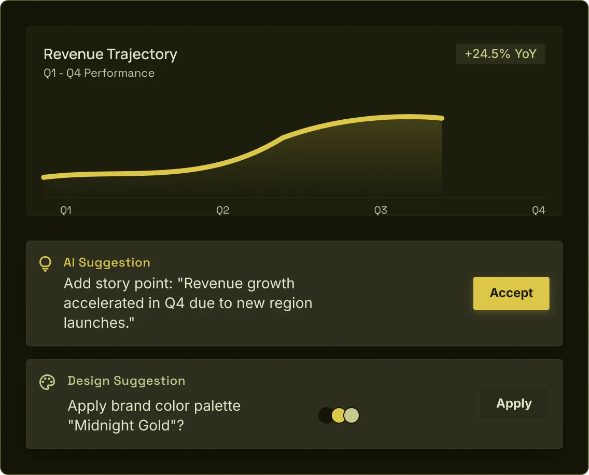This screenshot has height=475, width=589.
Task: Click the Q4 axis label
Action: pos(539,211)
